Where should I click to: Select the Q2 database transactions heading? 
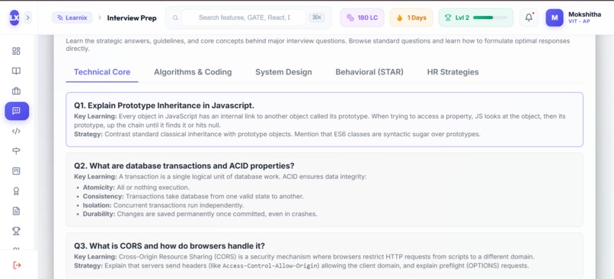tap(184, 165)
